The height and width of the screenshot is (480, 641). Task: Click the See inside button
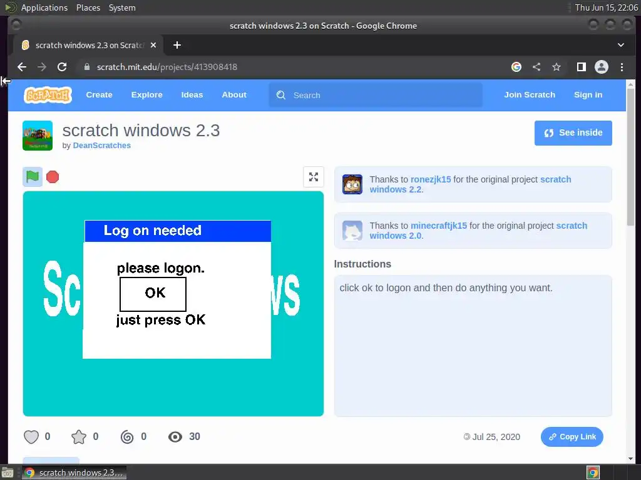[x=573, y=132]
